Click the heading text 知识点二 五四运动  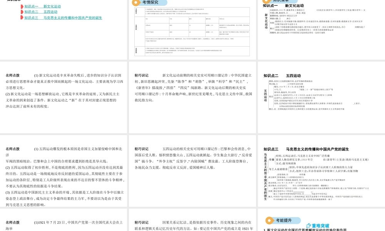[x=282, y=75]
